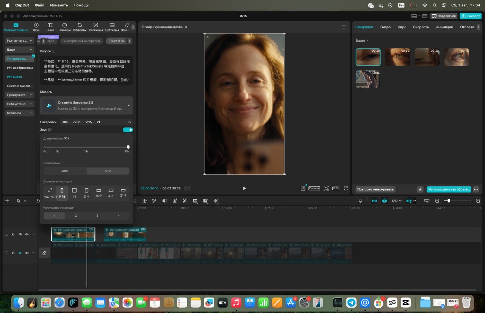Open the Текст tool tab
Image resolution: width=485 pixels, height=313 pixels.
pyautogui.click(x=50, y=27)
